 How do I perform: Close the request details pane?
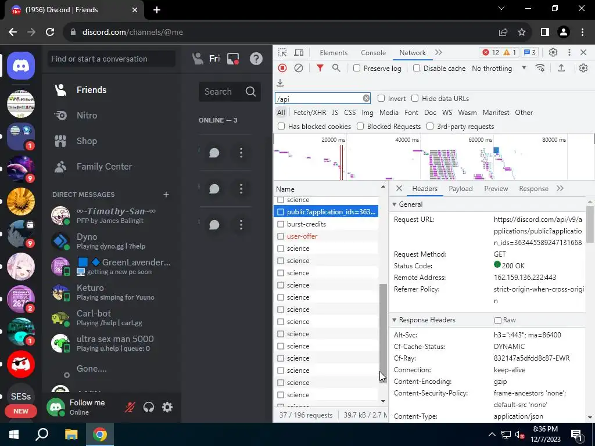399,189
